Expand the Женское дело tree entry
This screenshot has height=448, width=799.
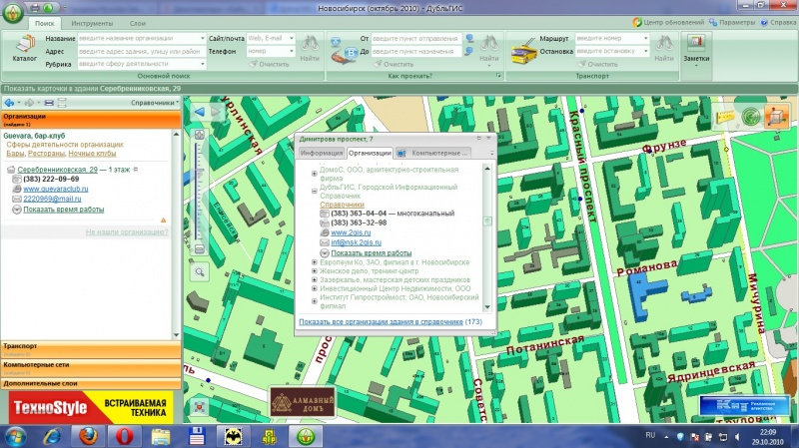315,269
